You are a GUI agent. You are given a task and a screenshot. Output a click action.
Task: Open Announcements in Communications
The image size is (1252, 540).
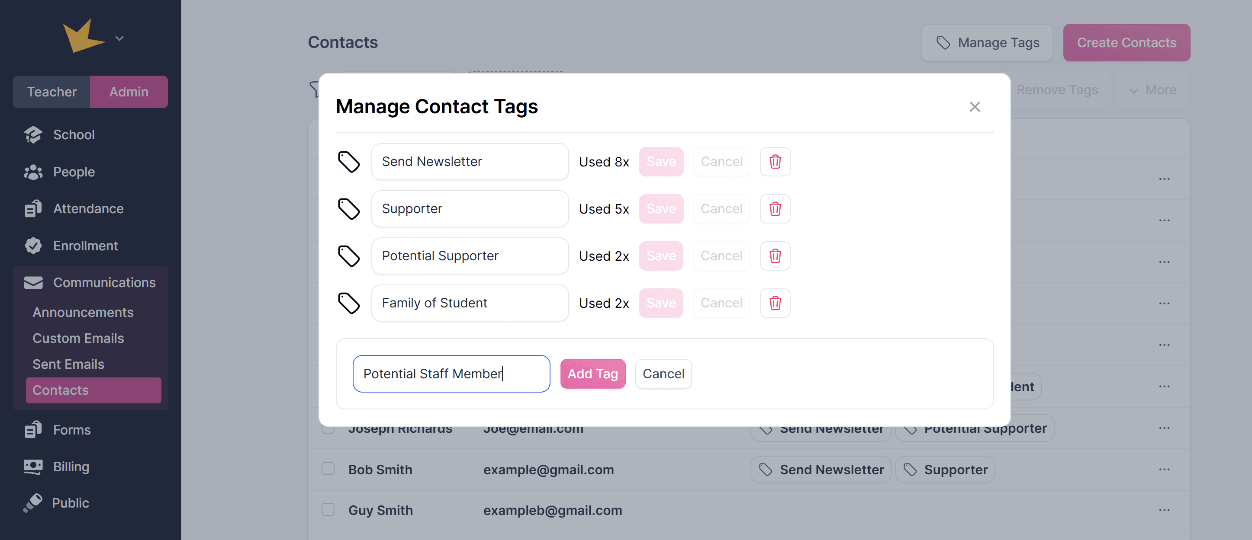click(83, 312)
